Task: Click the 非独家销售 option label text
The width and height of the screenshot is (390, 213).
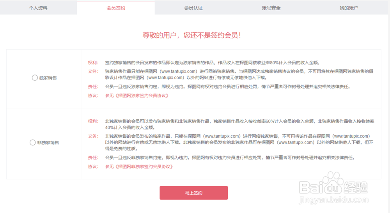Action: [48, 142]
